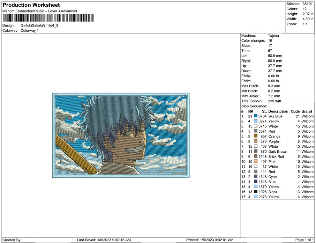This screenshot has height=243, width=316.
Task: Click the Stitches value '38191'
Action: [x=307, y=4]
